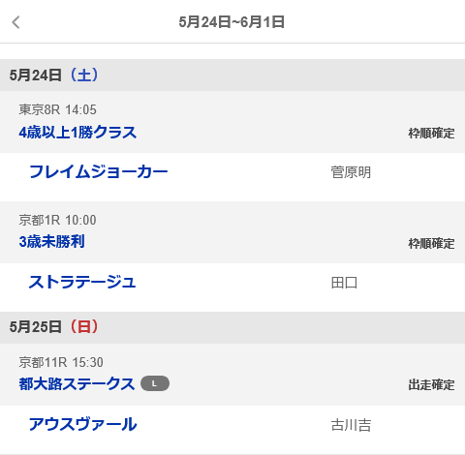Viewport: 465px width, 455px height.
Task: Select jockey 田口
Action: (x=344, y=283)
